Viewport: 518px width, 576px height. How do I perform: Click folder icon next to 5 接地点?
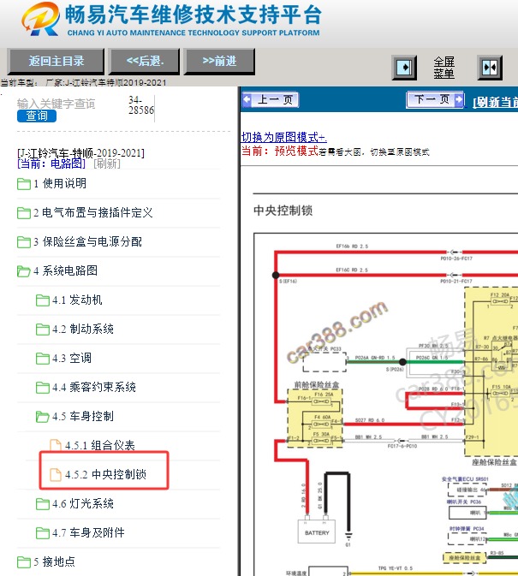(x=24, y=562)
